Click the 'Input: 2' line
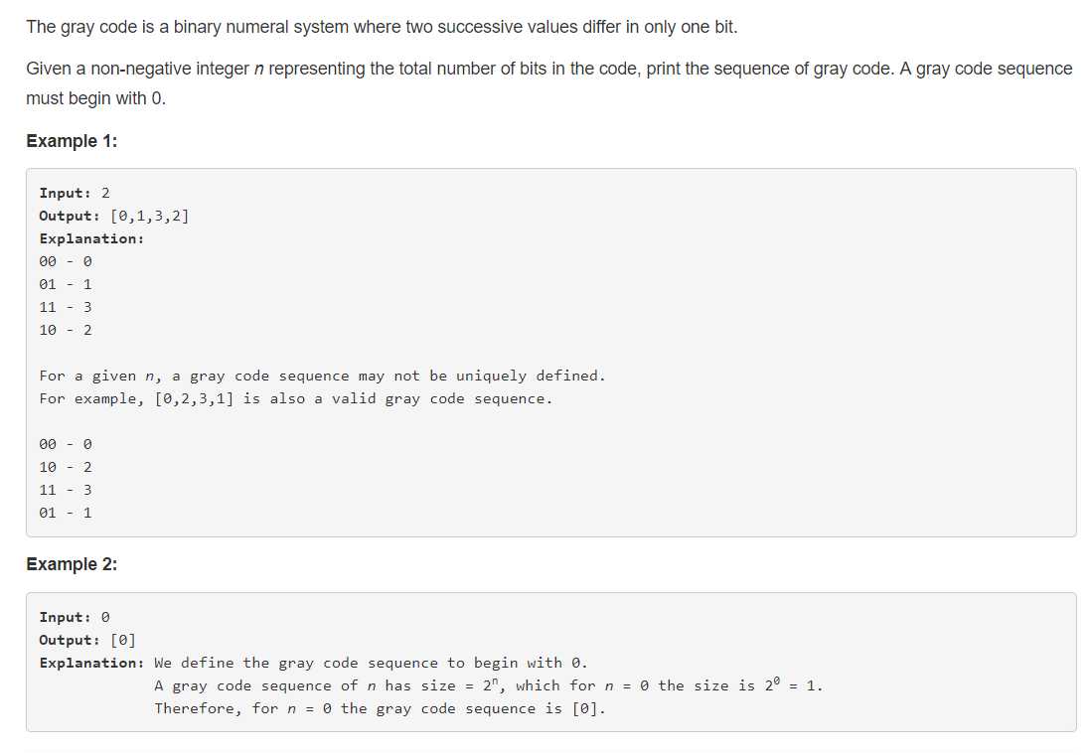The image size is (1088, 756). coord(75,193)
